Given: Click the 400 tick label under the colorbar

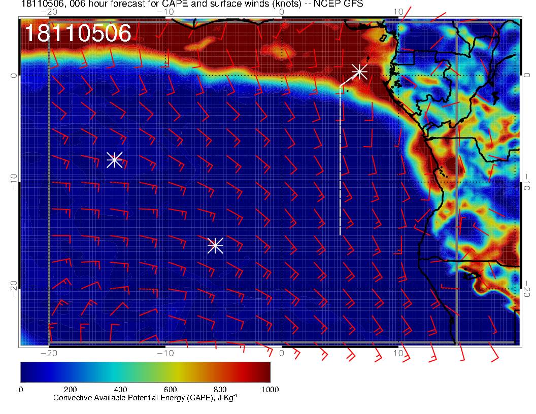Looking at the screenshot, I should click(x=120, y=389).
